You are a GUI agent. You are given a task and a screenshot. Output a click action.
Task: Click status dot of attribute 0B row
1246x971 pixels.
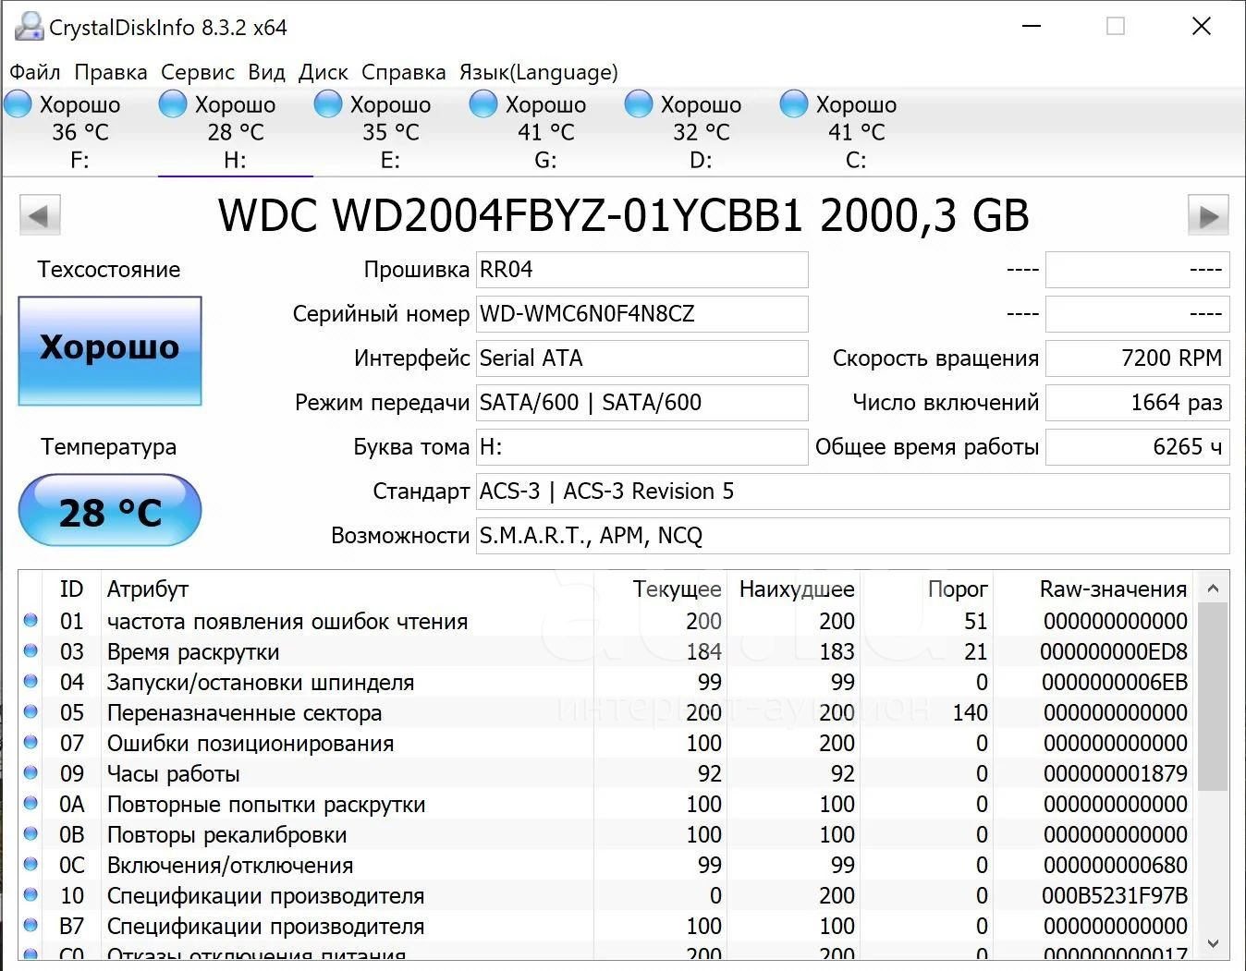coord(31,833)
